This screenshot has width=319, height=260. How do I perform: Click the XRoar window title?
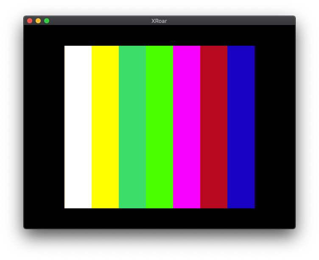[x=159, y=21]
